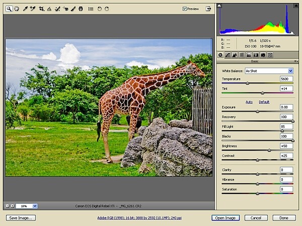Click the Vibrance value field
Image resolution: width=302 pixels, height=226 pixels.
point(286,179)
